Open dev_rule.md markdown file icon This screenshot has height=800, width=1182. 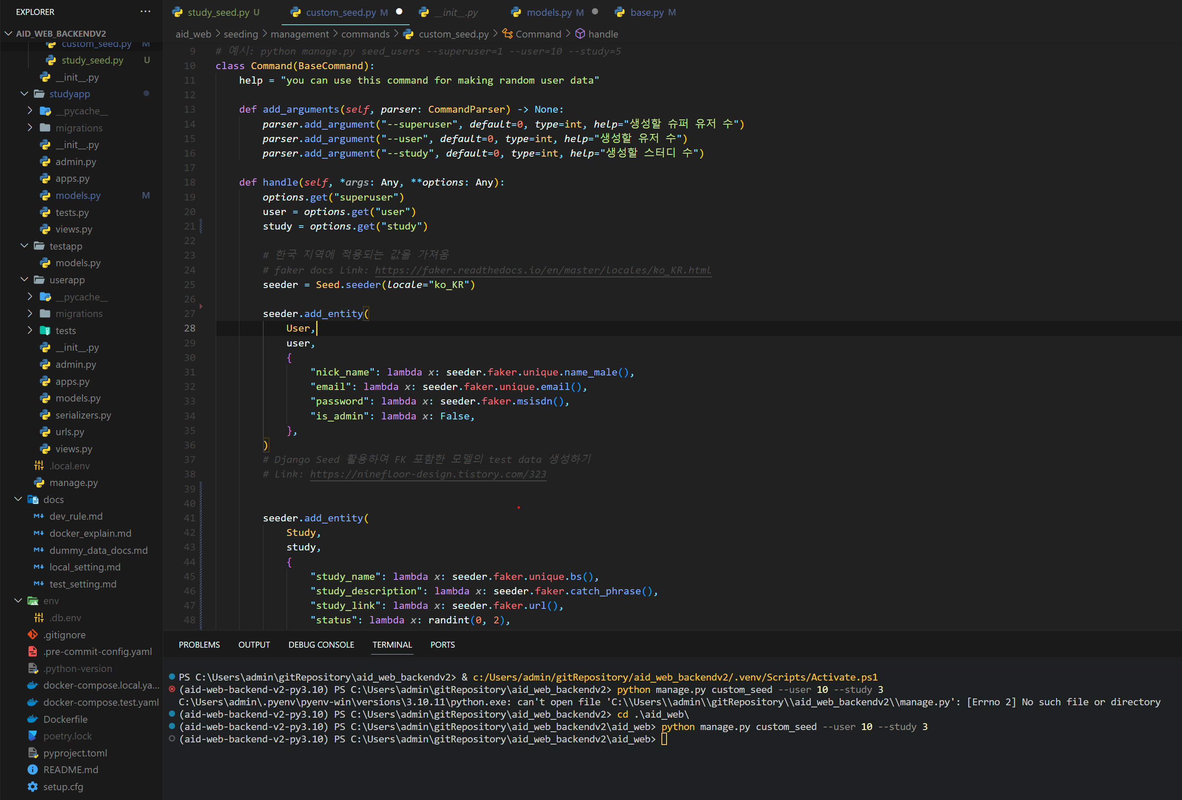point(39,516)
